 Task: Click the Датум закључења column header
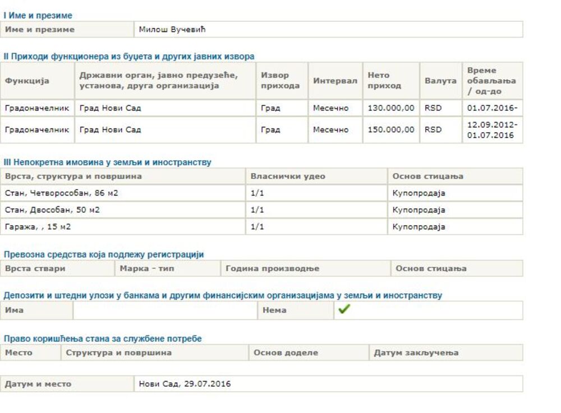[x=416, y=353]
